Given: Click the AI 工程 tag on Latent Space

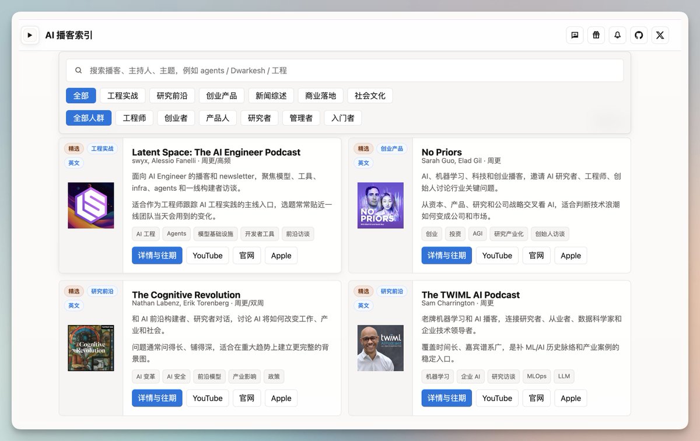Looking at the screenshot, I should coord(146,234).
